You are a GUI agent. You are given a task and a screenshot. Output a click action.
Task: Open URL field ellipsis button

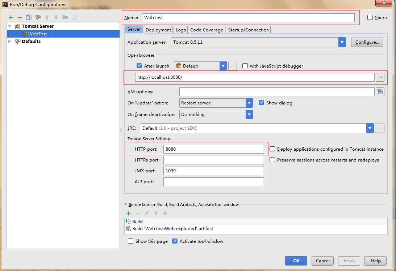380,77
